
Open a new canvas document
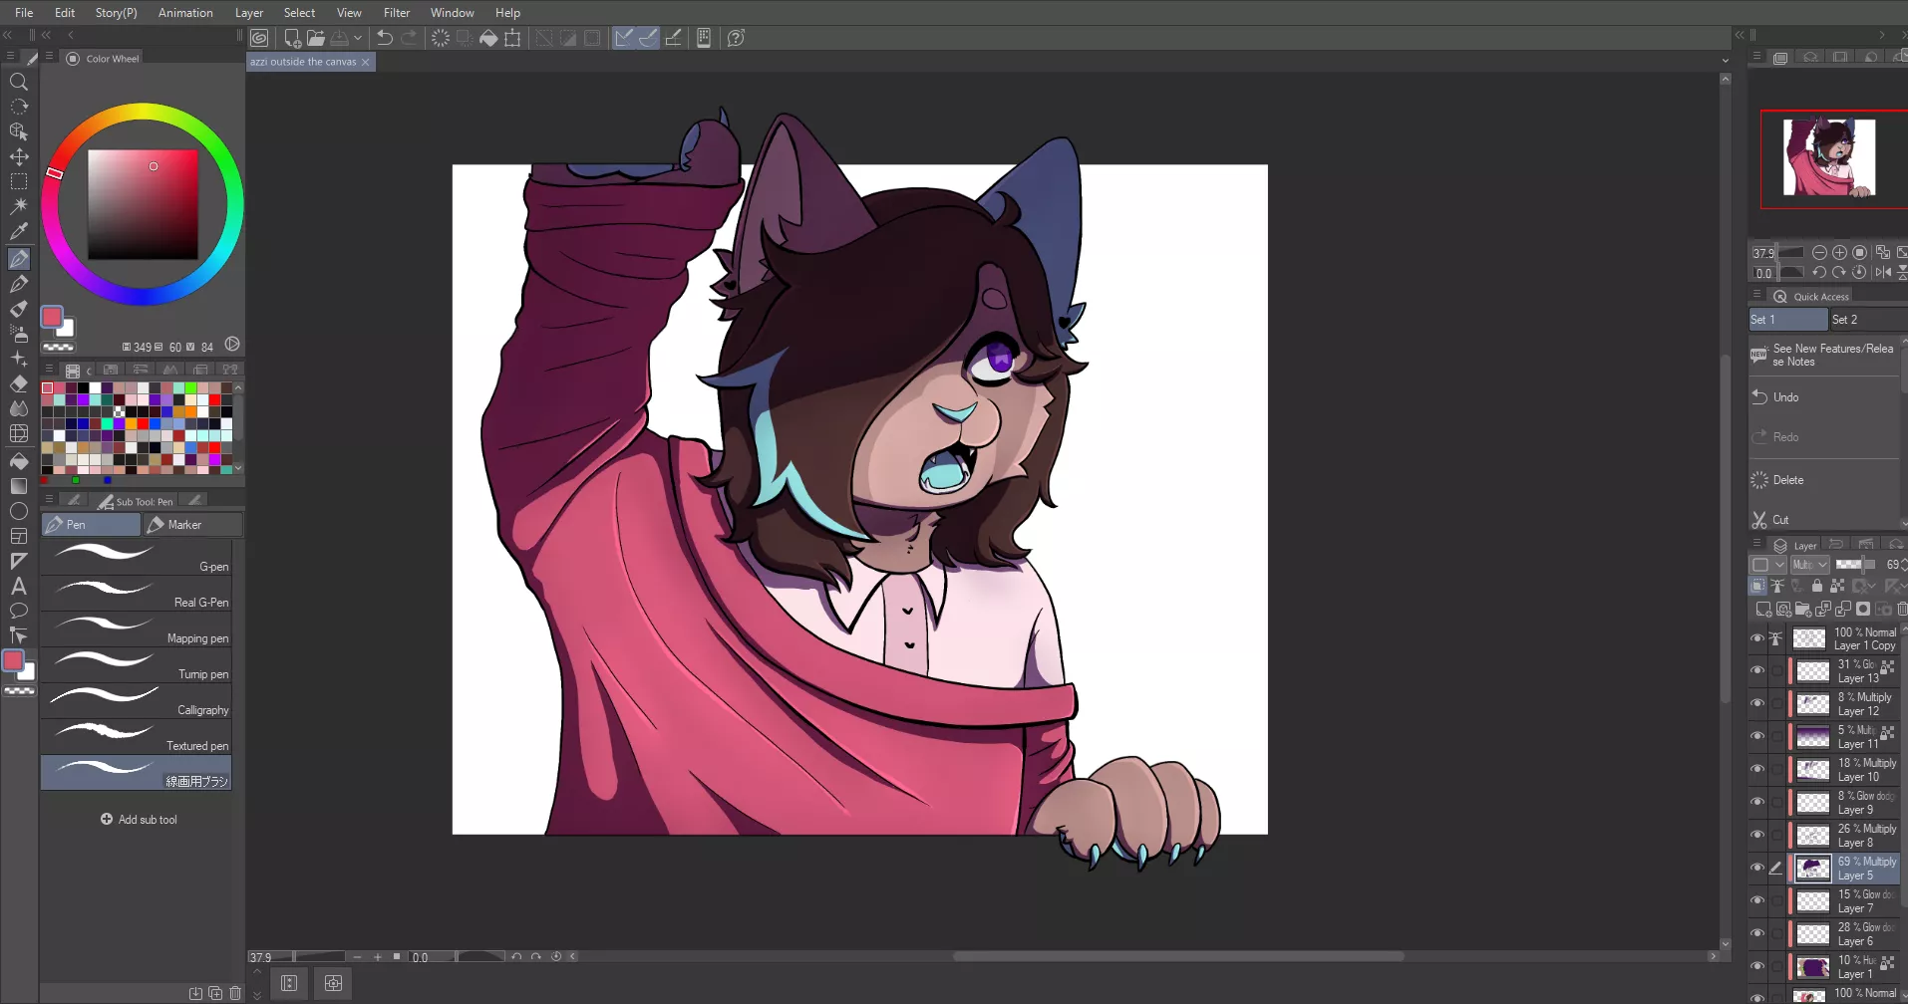(x=291, y=37)
